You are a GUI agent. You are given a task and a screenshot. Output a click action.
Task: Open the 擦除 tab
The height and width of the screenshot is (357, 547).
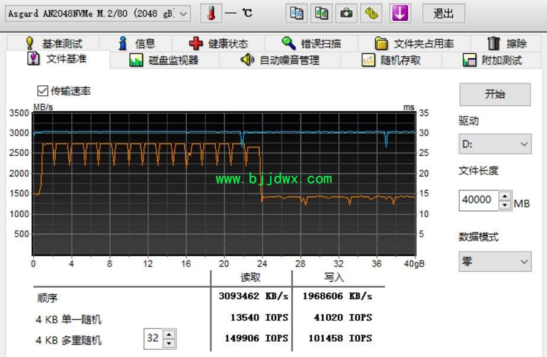pos(506,44)
